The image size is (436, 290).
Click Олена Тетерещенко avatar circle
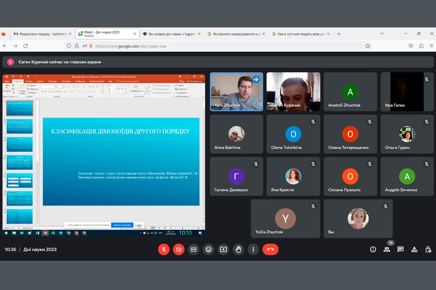[x=350, y=134]
